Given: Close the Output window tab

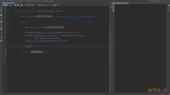Looking at the screenshot, I should point(128,3).
